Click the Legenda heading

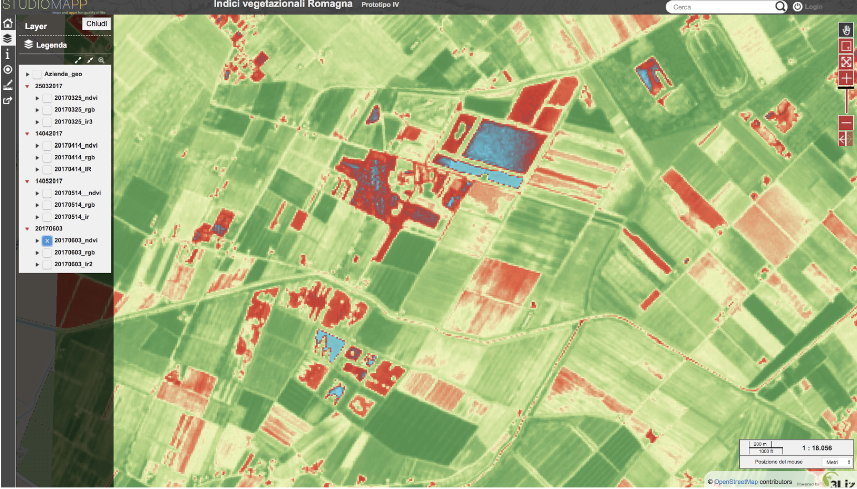[x=52, y=45]
